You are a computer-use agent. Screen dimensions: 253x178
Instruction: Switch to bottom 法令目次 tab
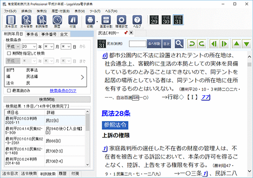(x=10, y=173)
